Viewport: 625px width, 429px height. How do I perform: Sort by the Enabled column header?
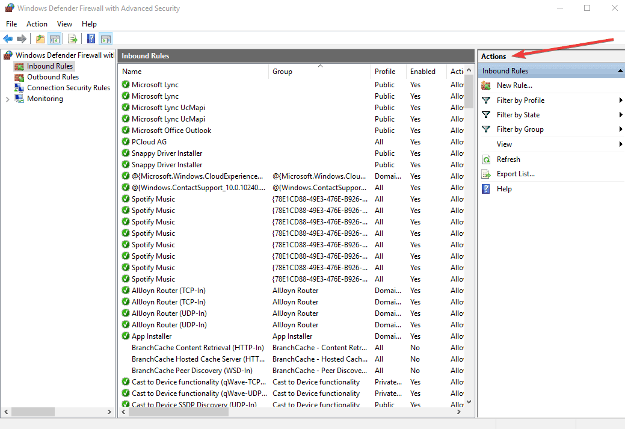click(x=426, y=72)
